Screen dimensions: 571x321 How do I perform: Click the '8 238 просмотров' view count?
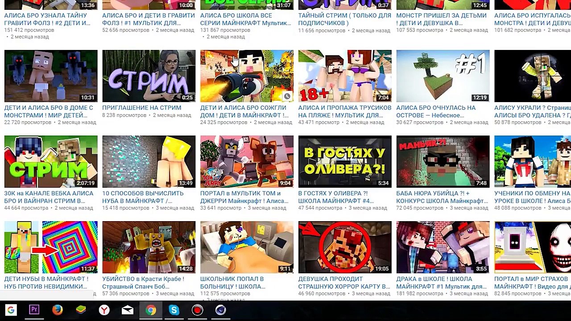(124, 115)
